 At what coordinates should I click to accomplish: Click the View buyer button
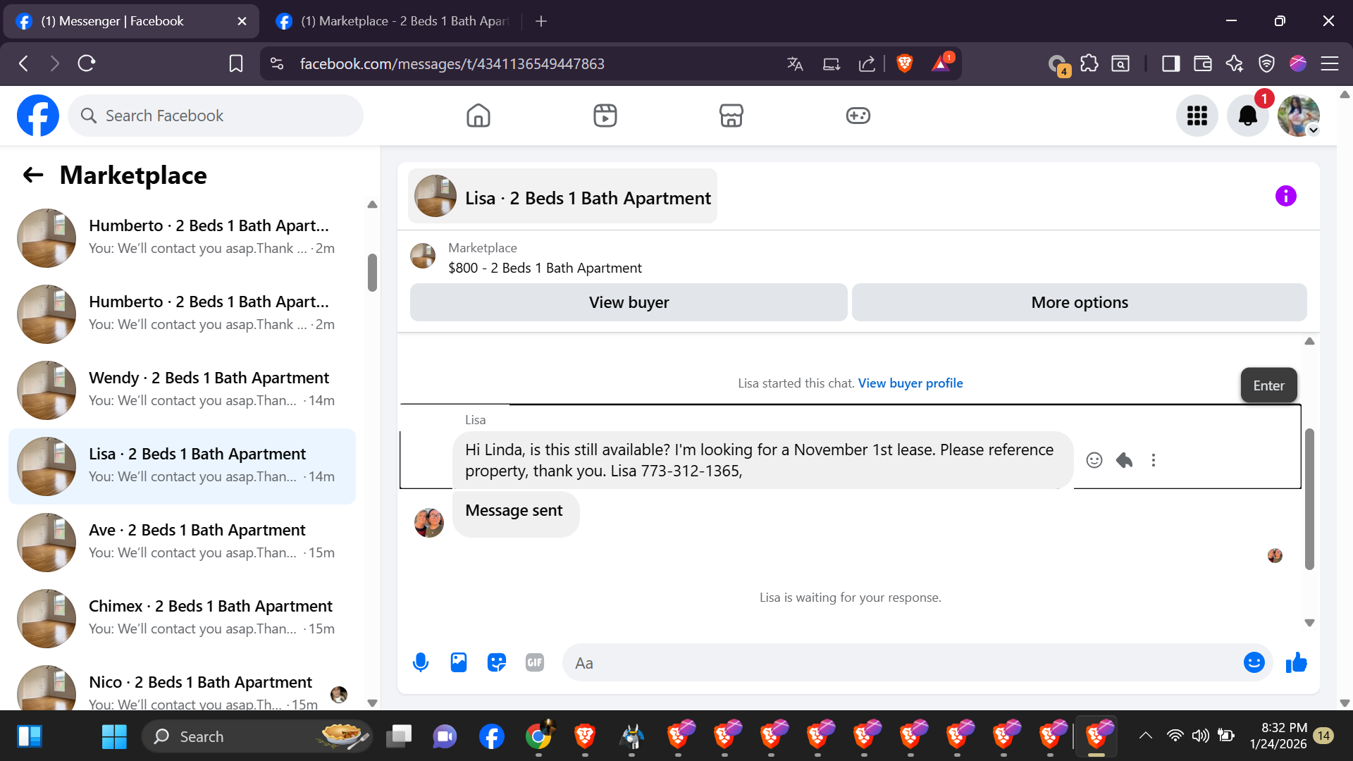(629, 302)
